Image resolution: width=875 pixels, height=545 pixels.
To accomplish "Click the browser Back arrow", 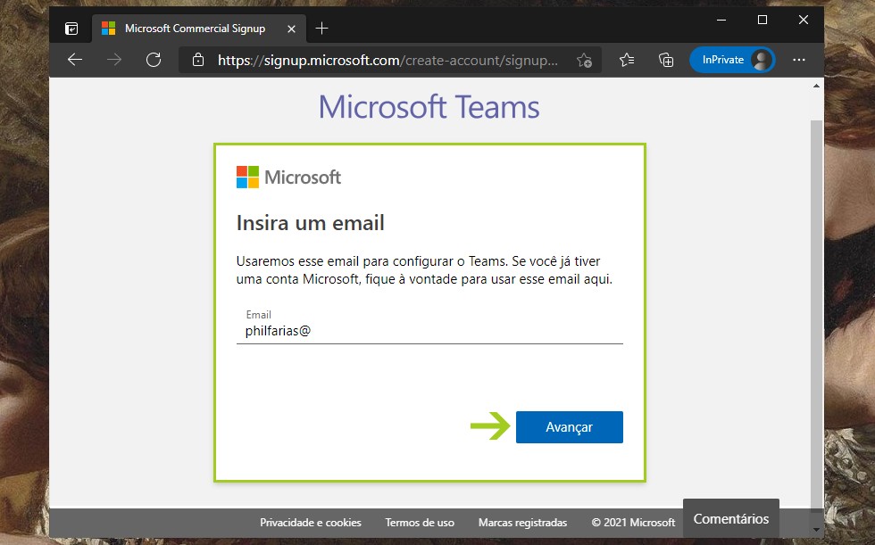I will (x=75, y=60).
